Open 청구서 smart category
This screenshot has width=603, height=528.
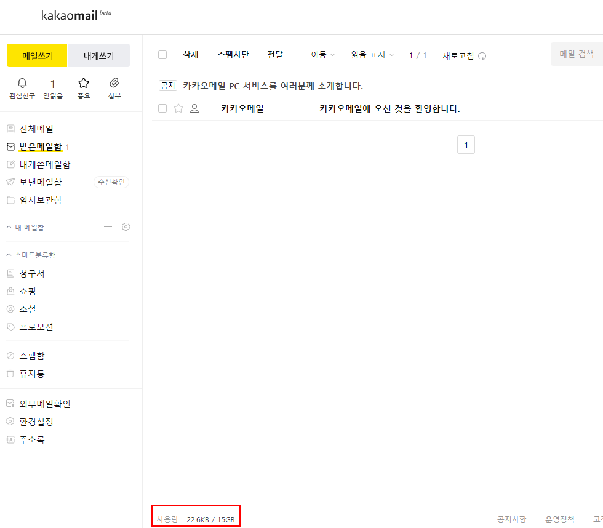pos(32,273)
